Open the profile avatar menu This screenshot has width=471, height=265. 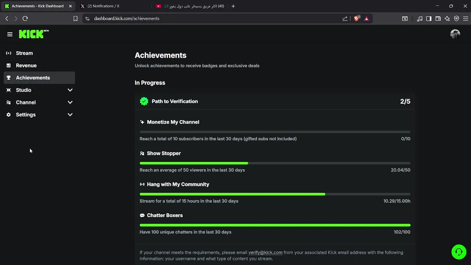(455, 34)
